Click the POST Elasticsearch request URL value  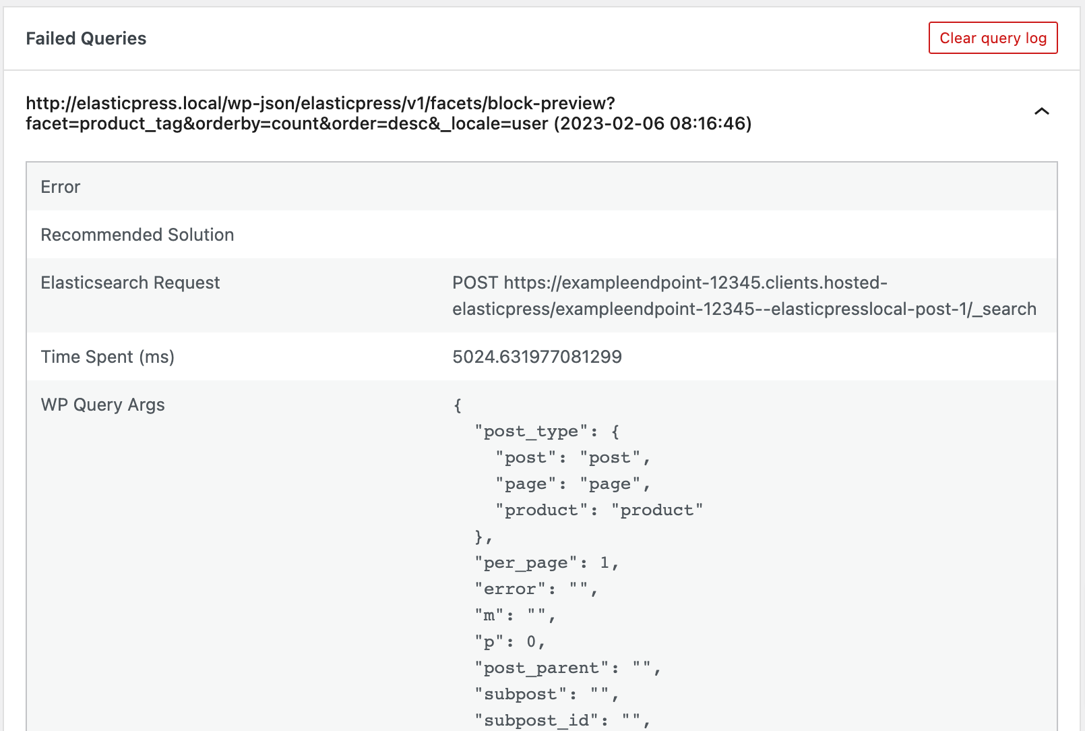click(744, 295)
